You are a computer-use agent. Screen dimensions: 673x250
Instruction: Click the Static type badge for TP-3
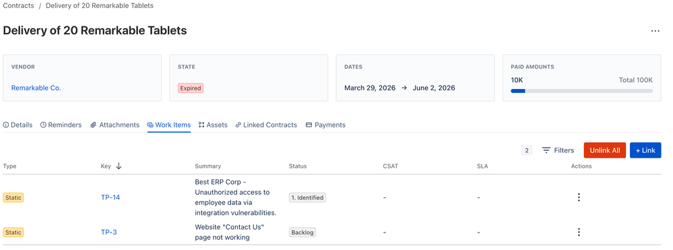(13, 232)
